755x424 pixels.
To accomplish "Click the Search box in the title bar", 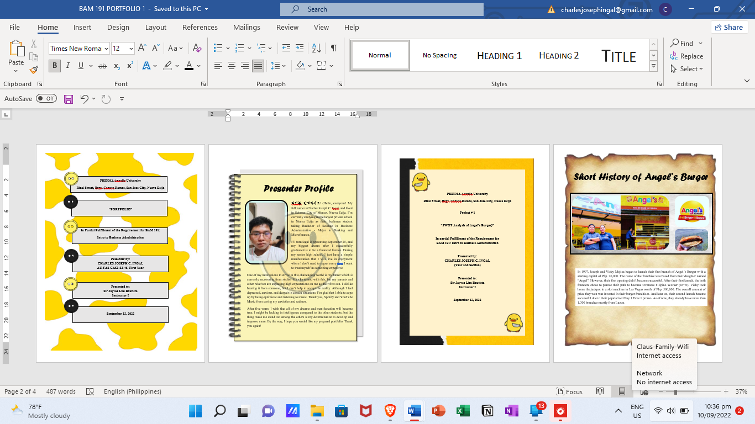I will tap(382, 9).
